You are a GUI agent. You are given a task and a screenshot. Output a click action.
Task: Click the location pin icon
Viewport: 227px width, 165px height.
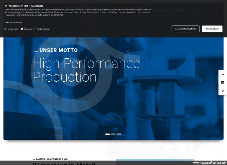pos(223,91)
